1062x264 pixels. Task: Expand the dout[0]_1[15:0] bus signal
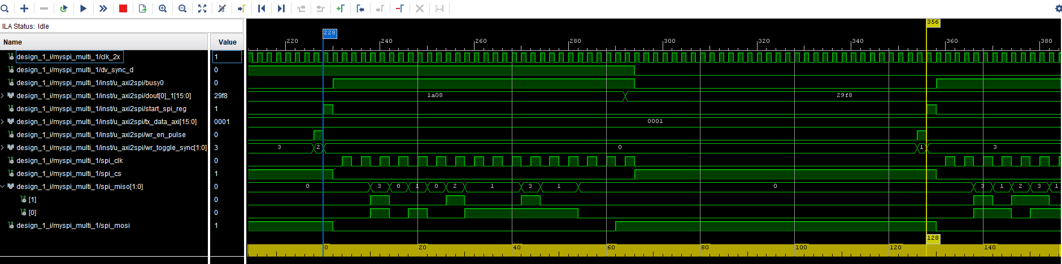3,96
